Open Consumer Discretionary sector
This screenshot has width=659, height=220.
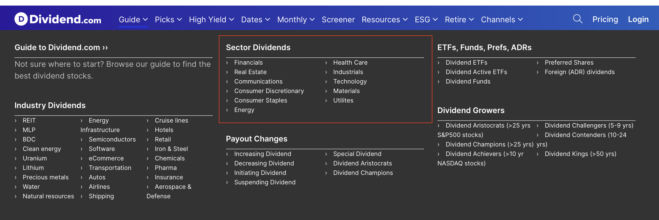click(269, 91)
